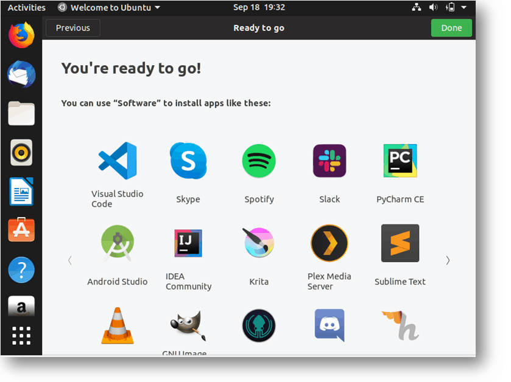
Task: Click the Spotify label text
Action: (x=259, y=199)
